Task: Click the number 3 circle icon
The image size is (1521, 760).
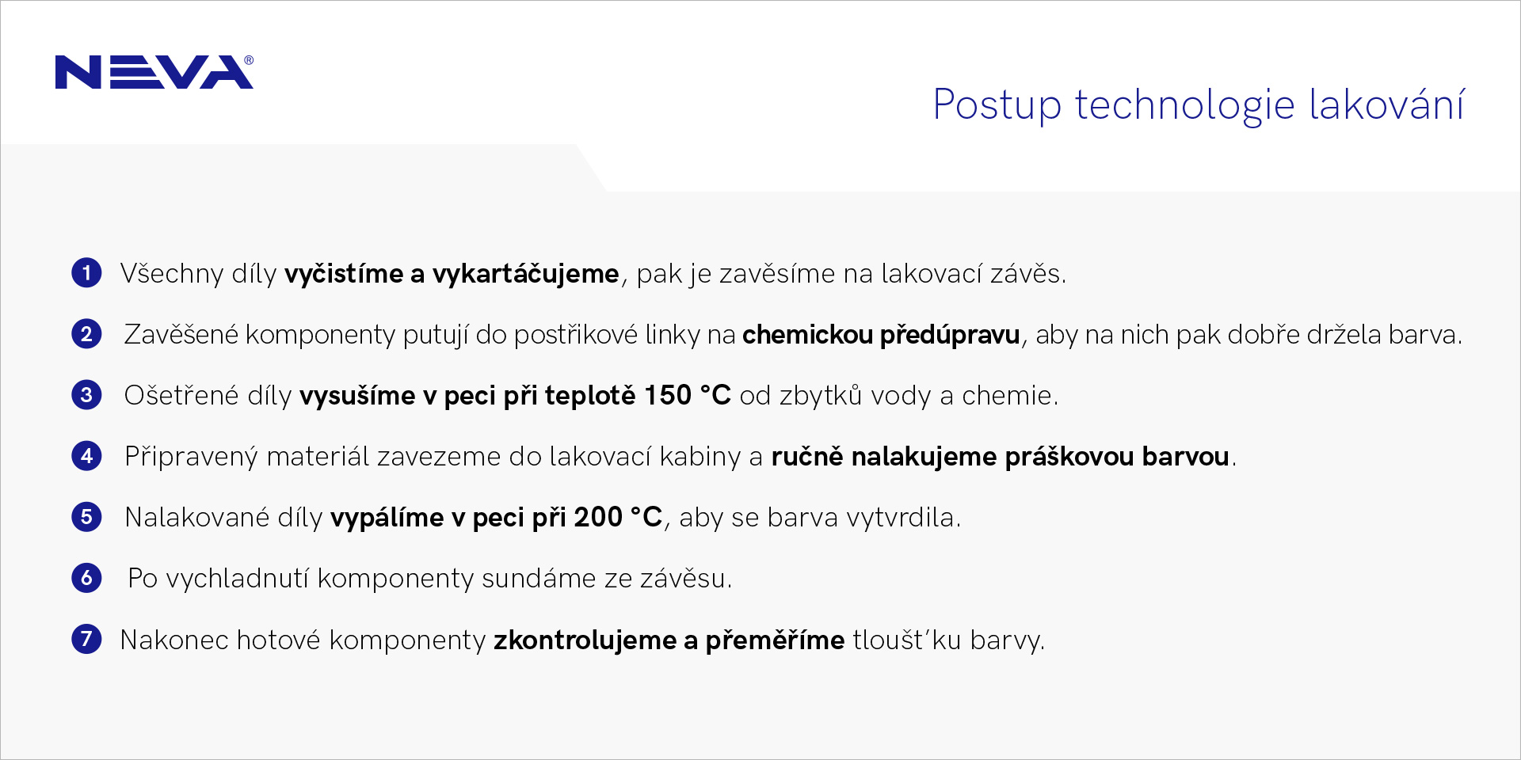Action: pyautogui.click(x=86, y=395)
